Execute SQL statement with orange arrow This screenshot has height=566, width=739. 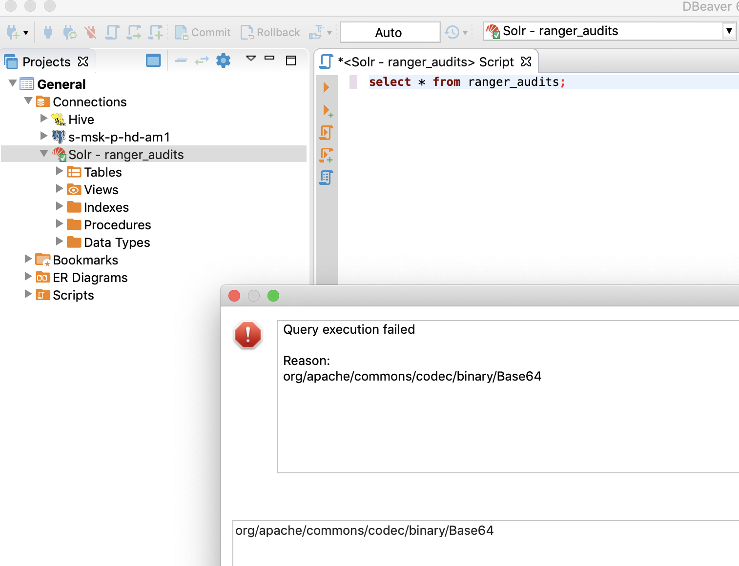pos(326,88)
